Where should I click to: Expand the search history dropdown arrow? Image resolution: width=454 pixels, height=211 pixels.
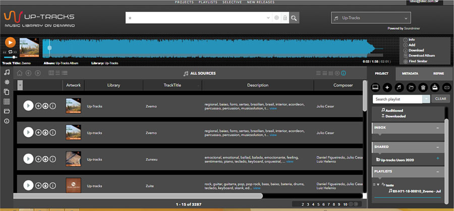pyautogui.click(x=268, y=18)
